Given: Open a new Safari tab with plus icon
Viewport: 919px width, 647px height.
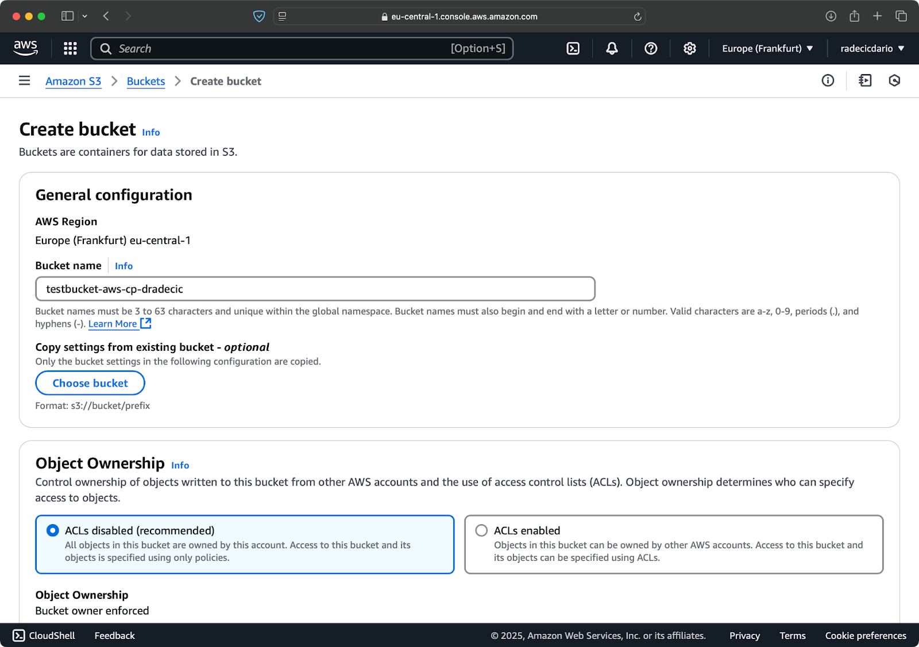Looking at the screenshot, I should pos(877,16).
